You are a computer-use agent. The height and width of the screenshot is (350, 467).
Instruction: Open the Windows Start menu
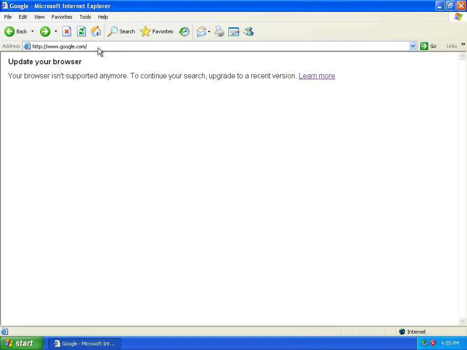[x=21, y=344]
